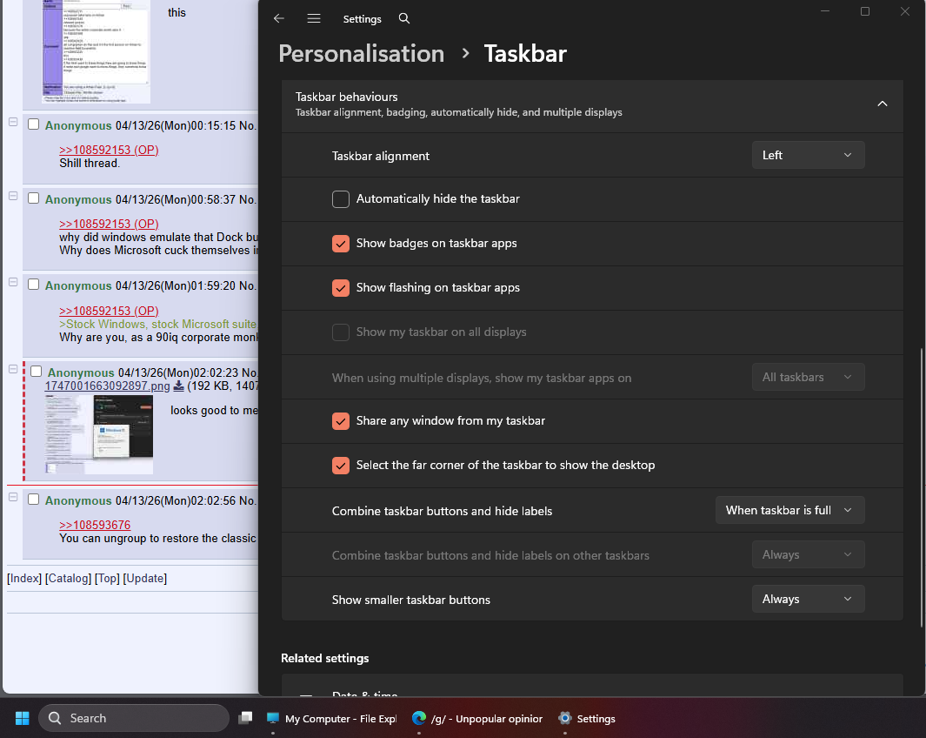Follow >>108592153 (OP) link in 01:59:20 post
Screen dimensions: 926x738
tap(110, 311)
